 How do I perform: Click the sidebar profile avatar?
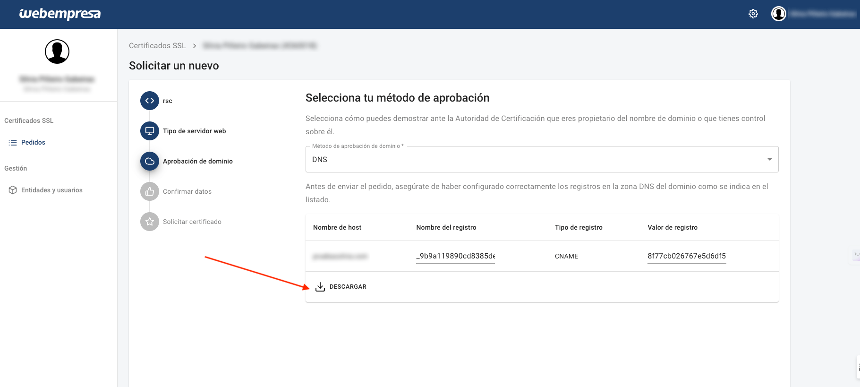tap(57, 52)
